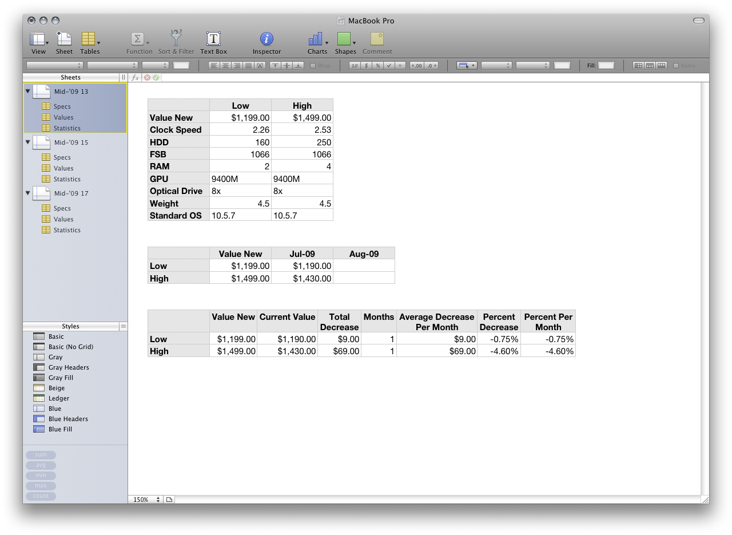Click the sum calculation button

tap(41, 455)
